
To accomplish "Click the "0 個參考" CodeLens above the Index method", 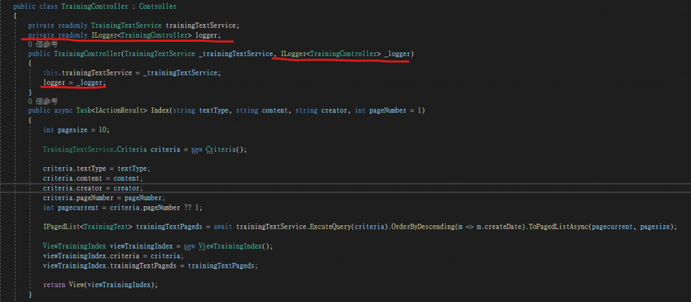I will [43, 101].
